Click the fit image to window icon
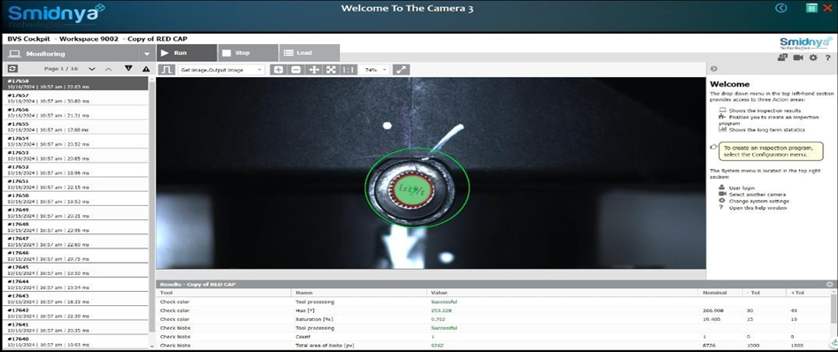Image resolution: width=838 pixels, height=352 pixels. click(331, 70)
